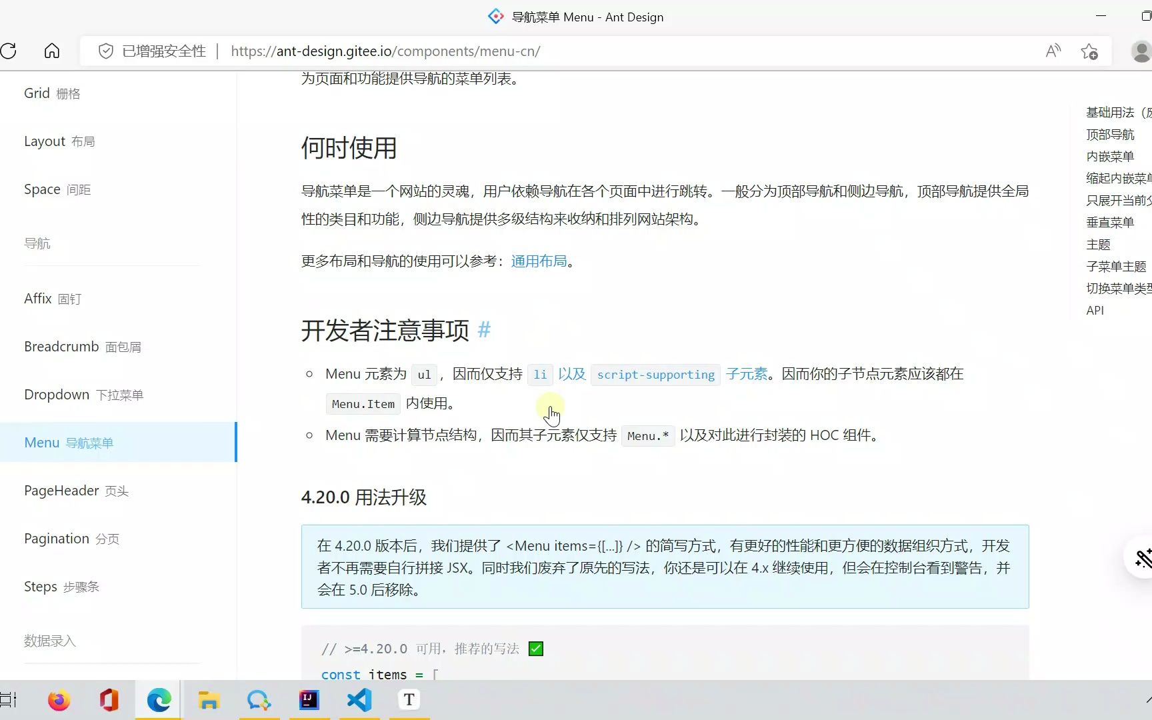Open Breadcrumb 面包屑 in sidebar

tap(83, 347)
